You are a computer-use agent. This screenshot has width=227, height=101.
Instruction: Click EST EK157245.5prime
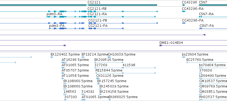tap(112, 81)
